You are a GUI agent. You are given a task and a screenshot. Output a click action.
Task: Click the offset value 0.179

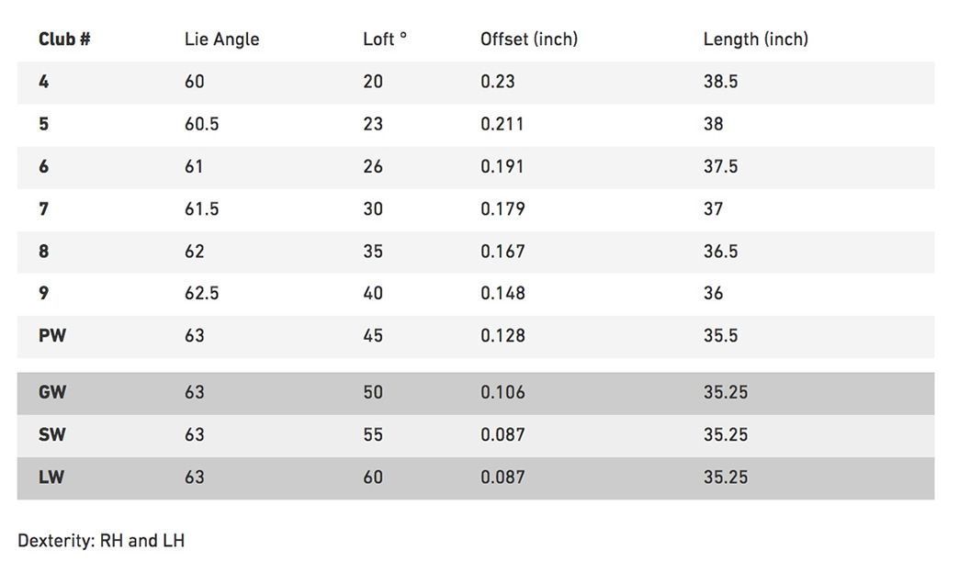pos(502,209)
